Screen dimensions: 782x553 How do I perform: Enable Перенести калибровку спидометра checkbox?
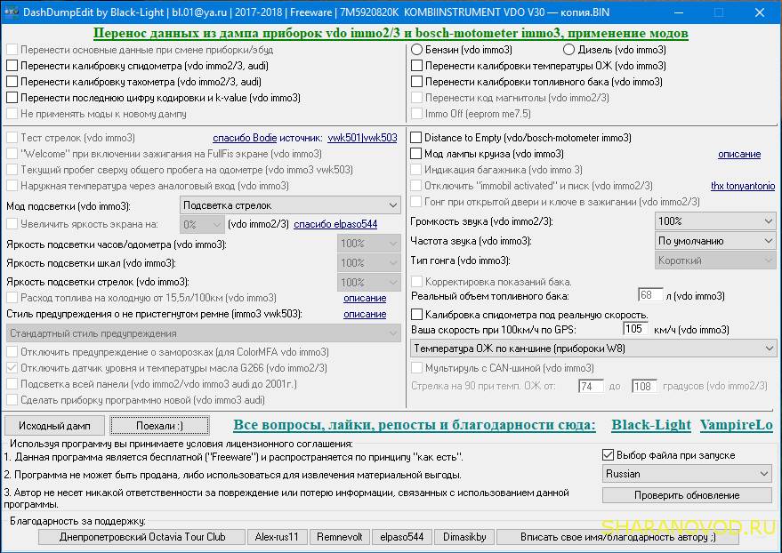point(12,66)
